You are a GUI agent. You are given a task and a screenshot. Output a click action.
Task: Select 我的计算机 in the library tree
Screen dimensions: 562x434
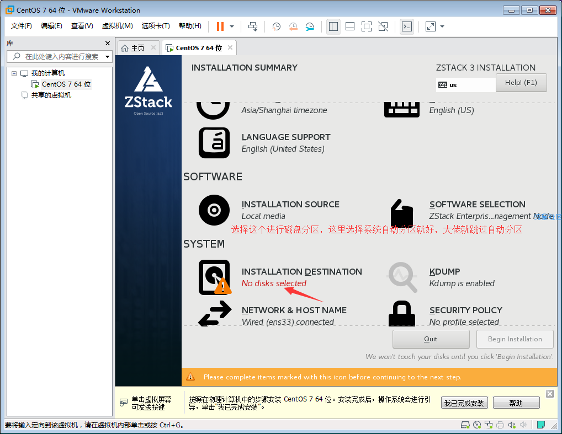pos(47,73)
